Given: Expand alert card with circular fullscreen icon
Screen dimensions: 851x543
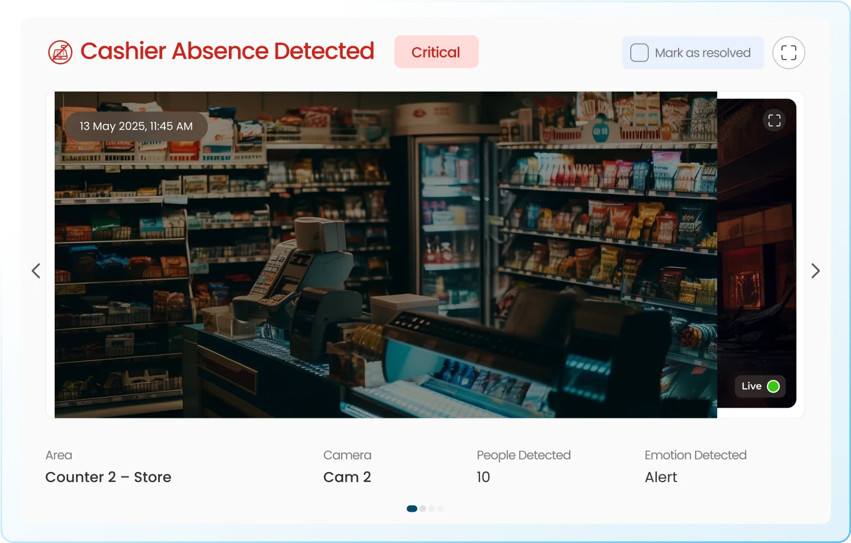Looking at the screenshot, I should (x=788, y=53).
